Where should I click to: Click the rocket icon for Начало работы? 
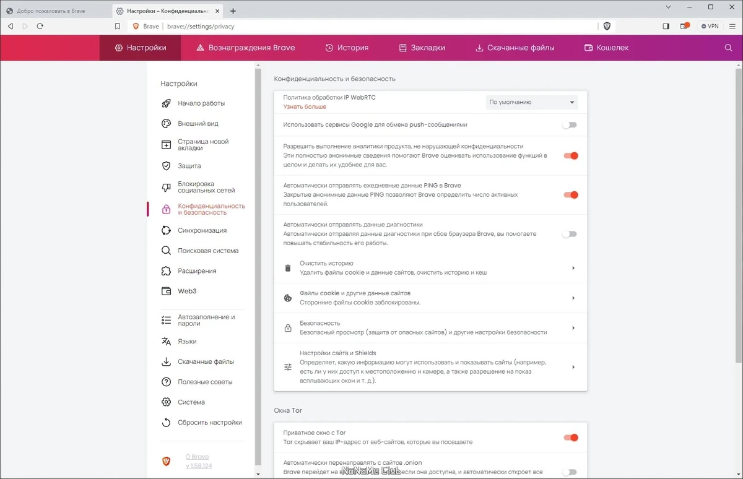coord(166,103)
